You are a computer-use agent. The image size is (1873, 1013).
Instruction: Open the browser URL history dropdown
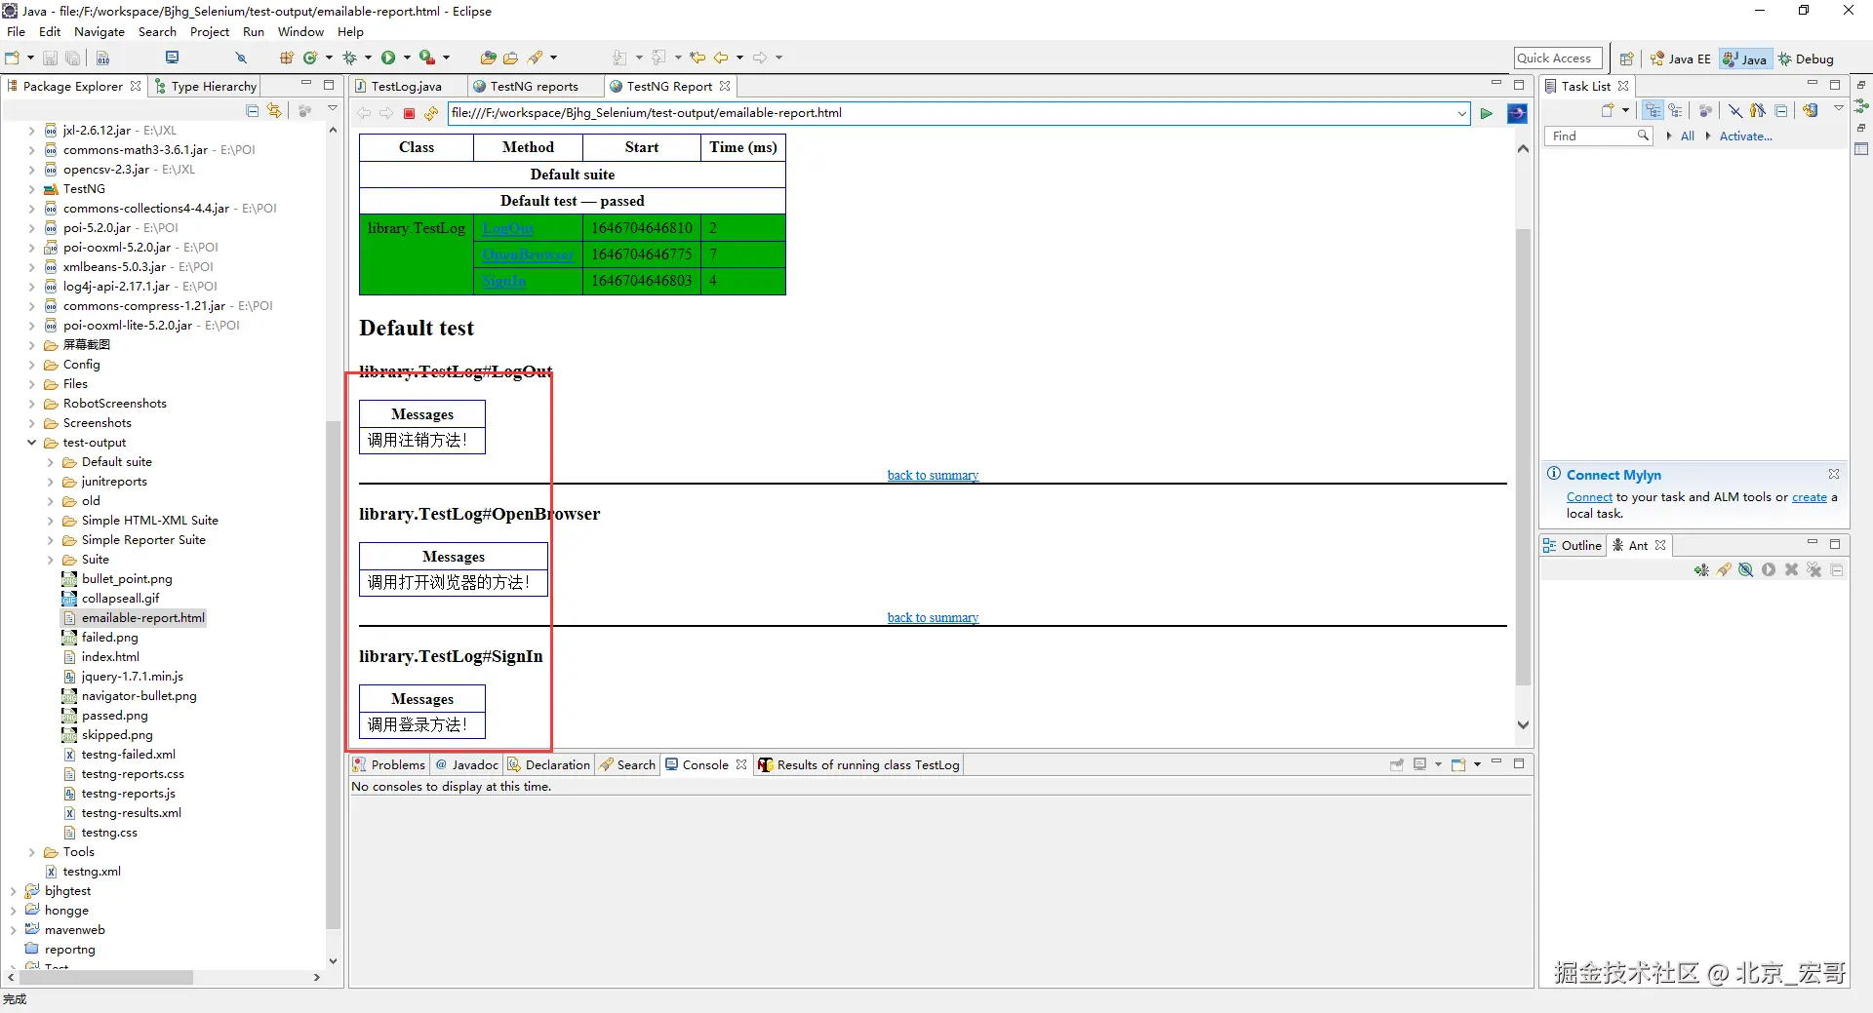[1462, 113]
